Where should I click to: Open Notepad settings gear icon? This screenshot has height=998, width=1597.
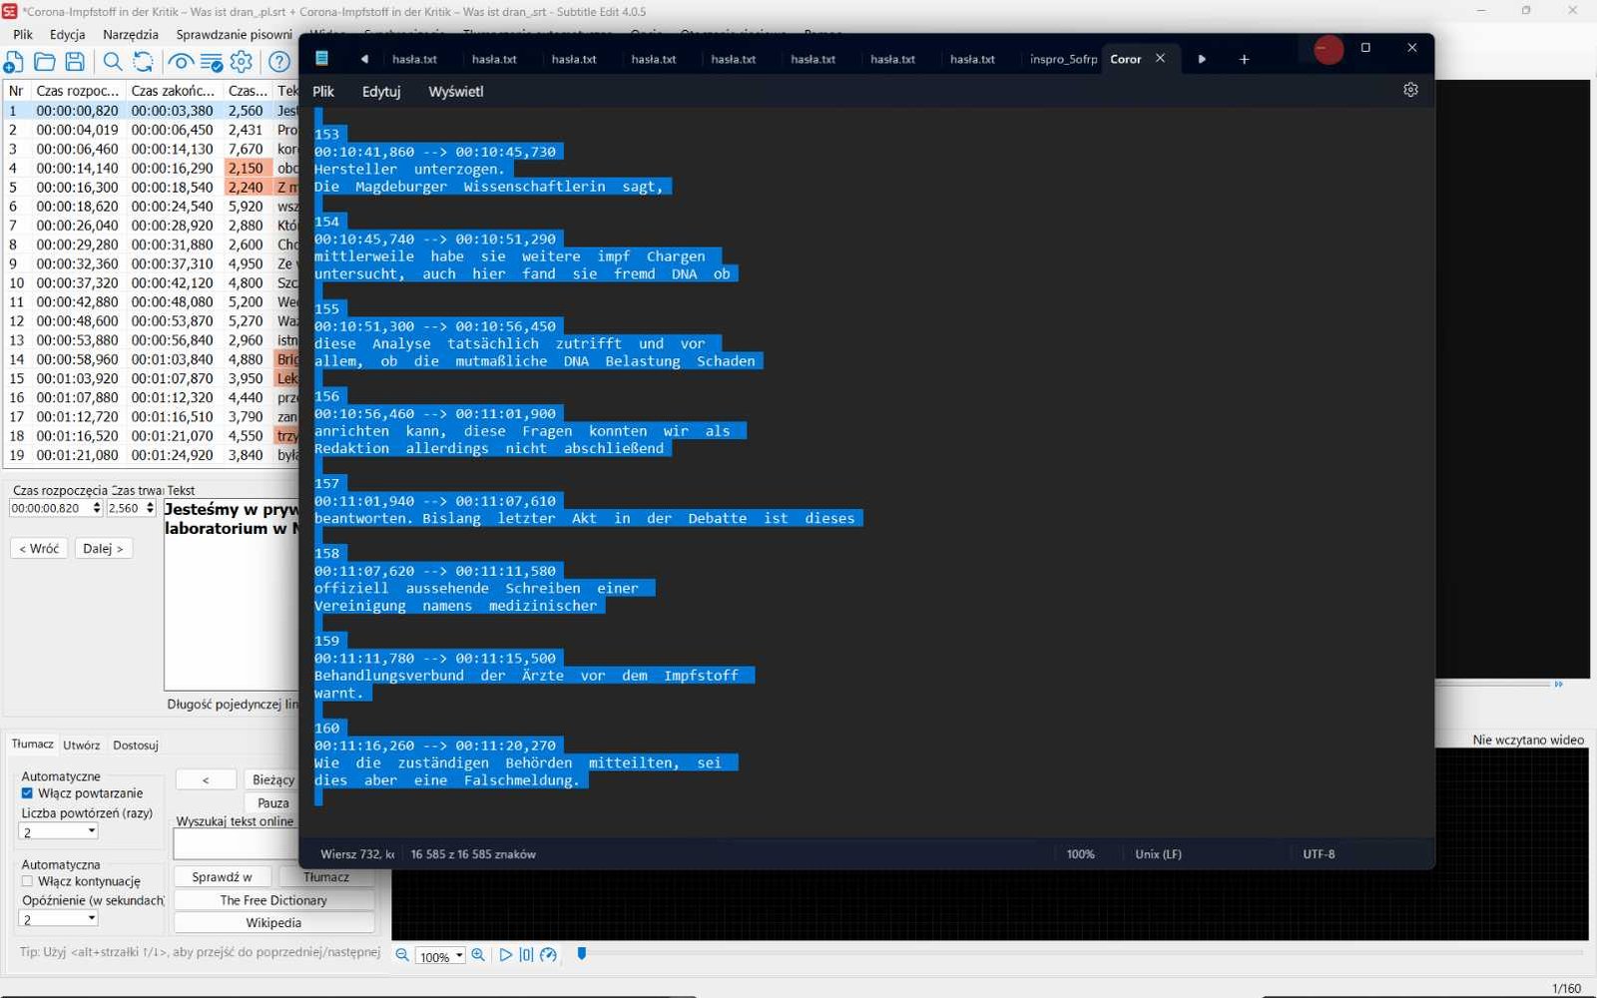(1410, 90)
